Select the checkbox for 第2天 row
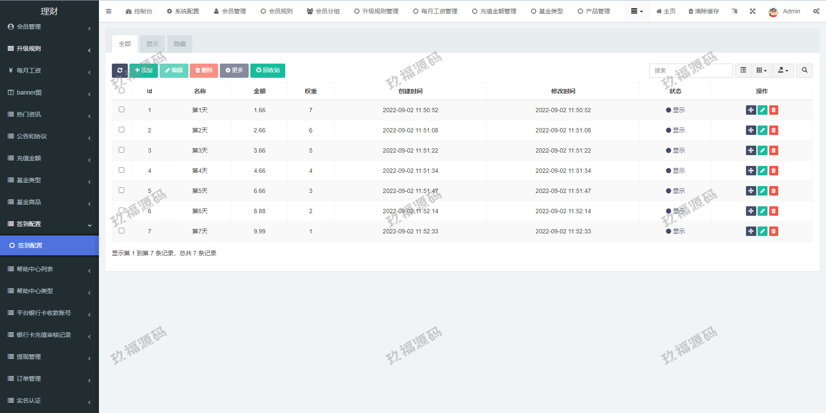 pos(121,130)
